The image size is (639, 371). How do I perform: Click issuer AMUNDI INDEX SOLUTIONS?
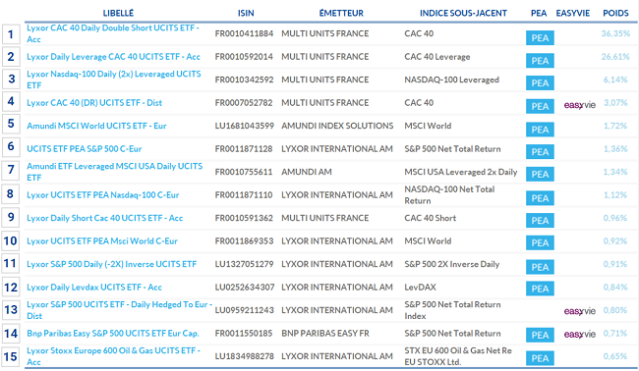pos(337,126)
